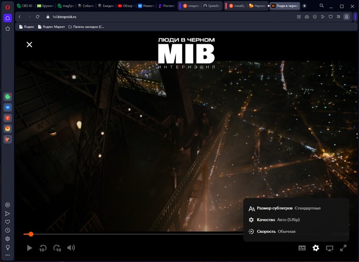359x262 pixels.
Task: Click the padlock site security icon
Action: point(48,17)
